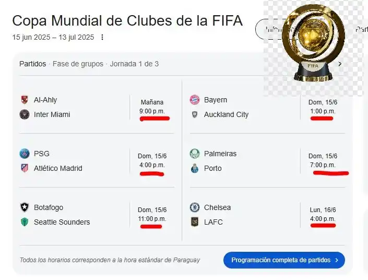Select the Botafogo star shield logo
Screen dimensions: 368x280
[25, 207]
